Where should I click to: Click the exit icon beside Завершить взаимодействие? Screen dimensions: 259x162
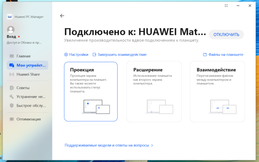click(x=94, y=55)
